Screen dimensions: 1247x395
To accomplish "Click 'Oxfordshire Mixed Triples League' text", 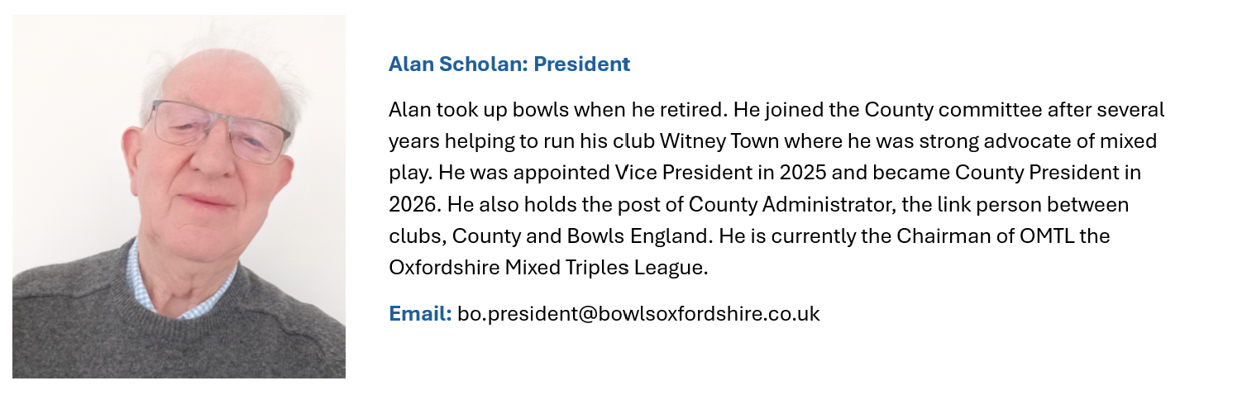I will (547, 268).
